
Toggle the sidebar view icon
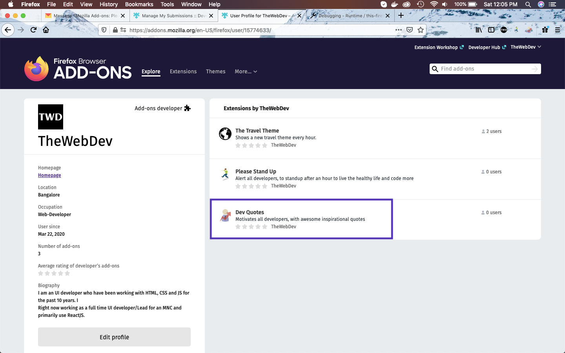(491, 30)
